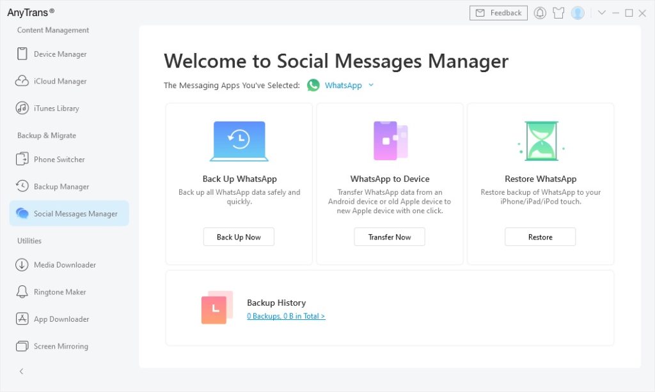Screen dimensions: 655x392
Task: Open iCloud Manager in the sidebar
Action: click(x=69, y=81)
